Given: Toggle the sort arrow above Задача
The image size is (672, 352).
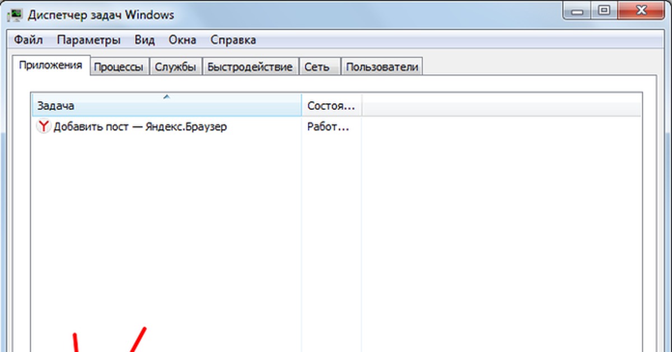Looking at the screenshot, I should (x=166, y=97).
